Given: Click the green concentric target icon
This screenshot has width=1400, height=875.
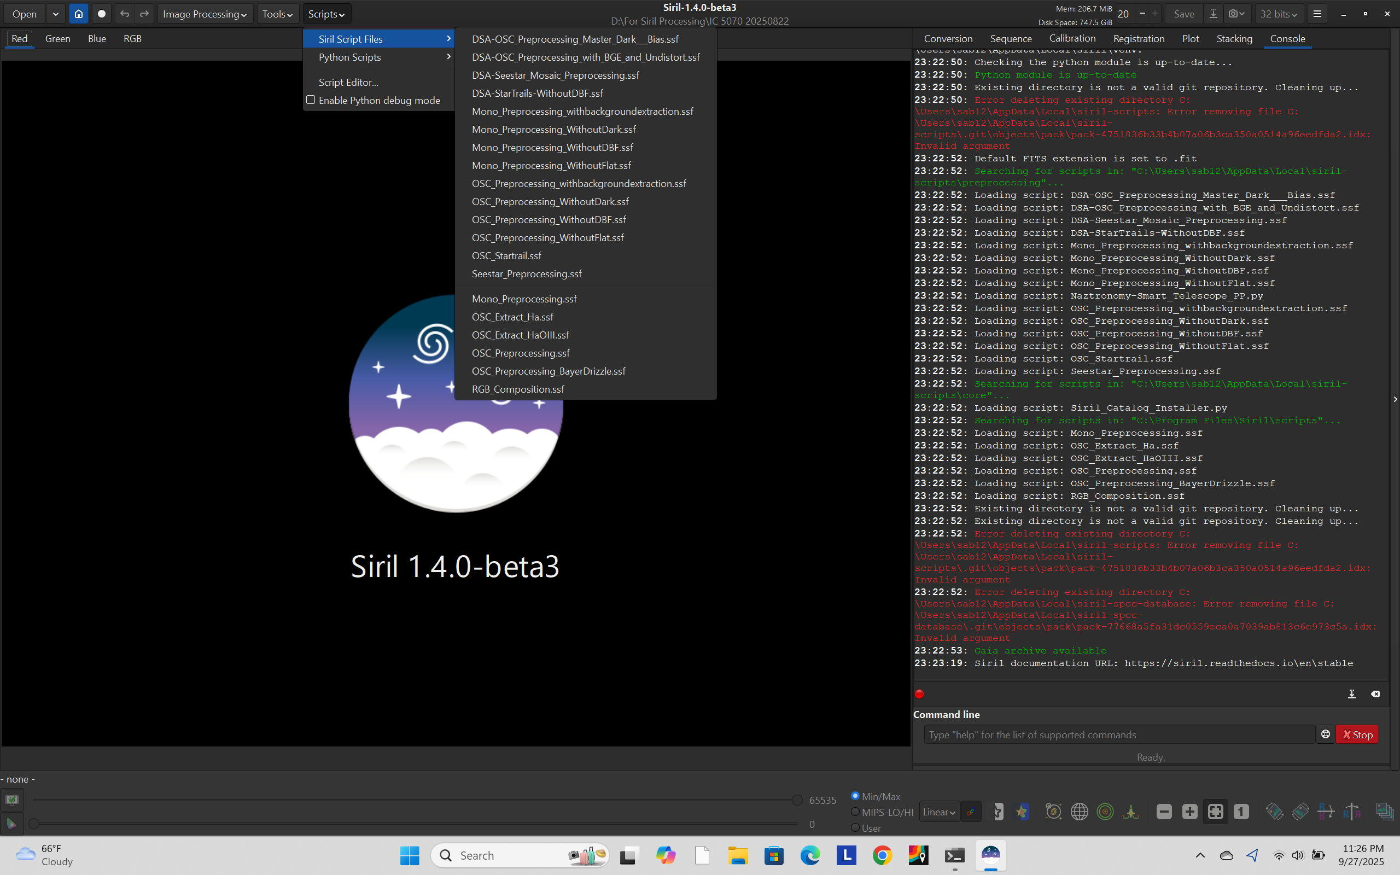Looking at the screenshot, I should click(1105, 812).
